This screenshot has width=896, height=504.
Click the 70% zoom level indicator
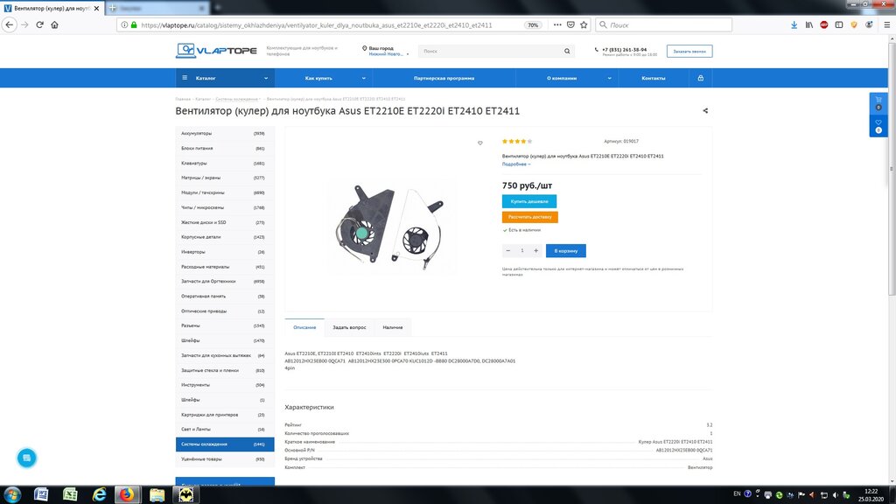[533, 25]
